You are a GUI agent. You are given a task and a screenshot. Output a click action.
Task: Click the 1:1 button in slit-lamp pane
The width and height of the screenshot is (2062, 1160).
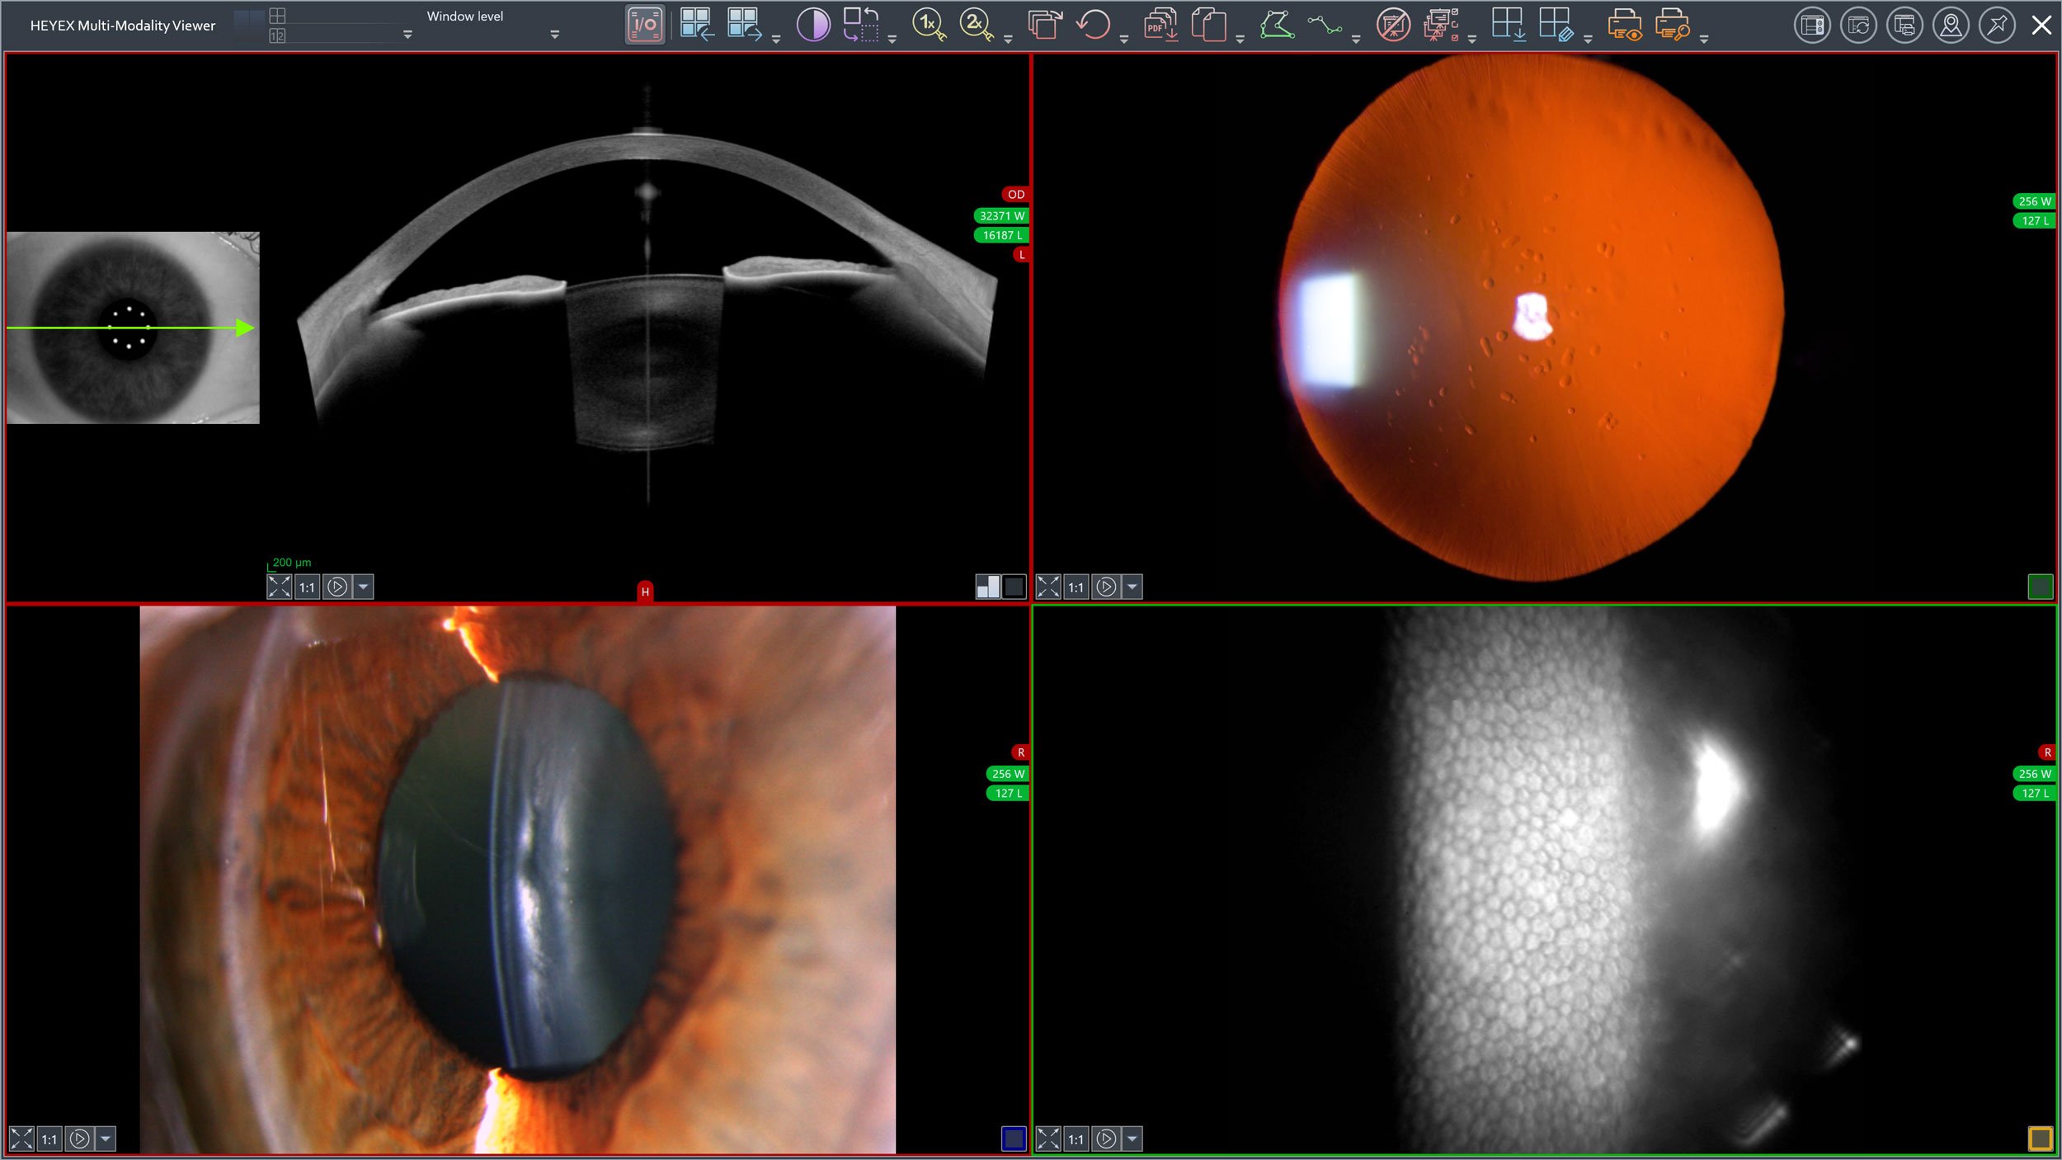tap(49, 1139)
